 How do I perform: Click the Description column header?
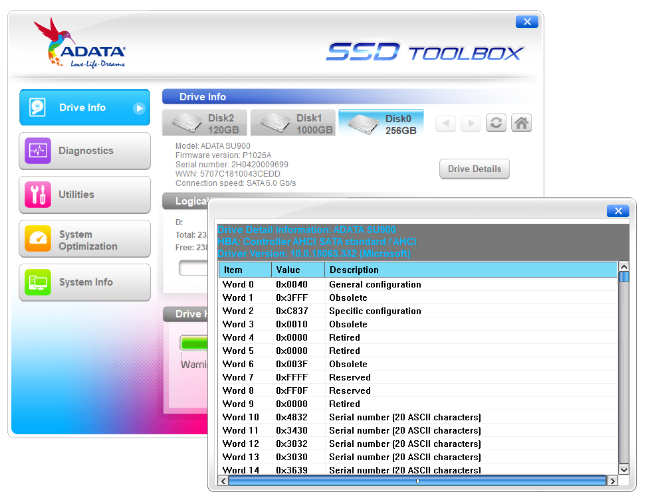click(471, 270)
